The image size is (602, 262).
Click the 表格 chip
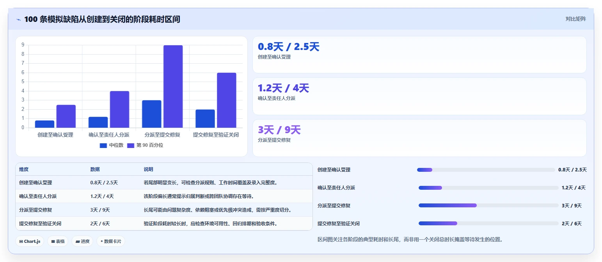[58, 241]
